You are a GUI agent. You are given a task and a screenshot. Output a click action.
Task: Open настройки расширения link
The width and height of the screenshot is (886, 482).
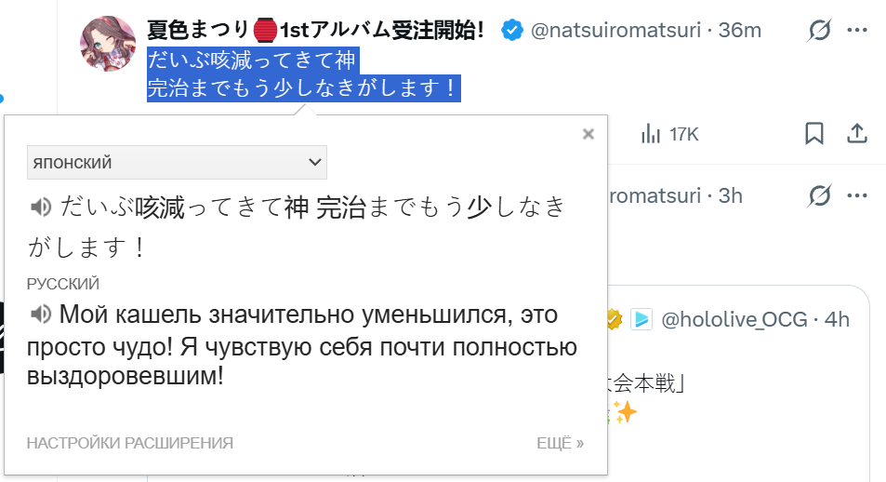(x=130, y=443)
